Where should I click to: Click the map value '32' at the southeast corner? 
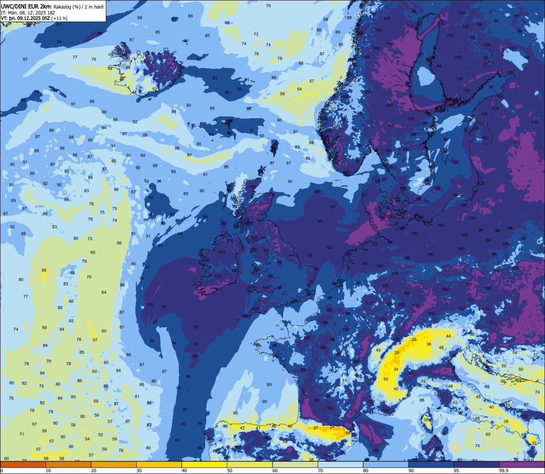[x=534, y=443]
